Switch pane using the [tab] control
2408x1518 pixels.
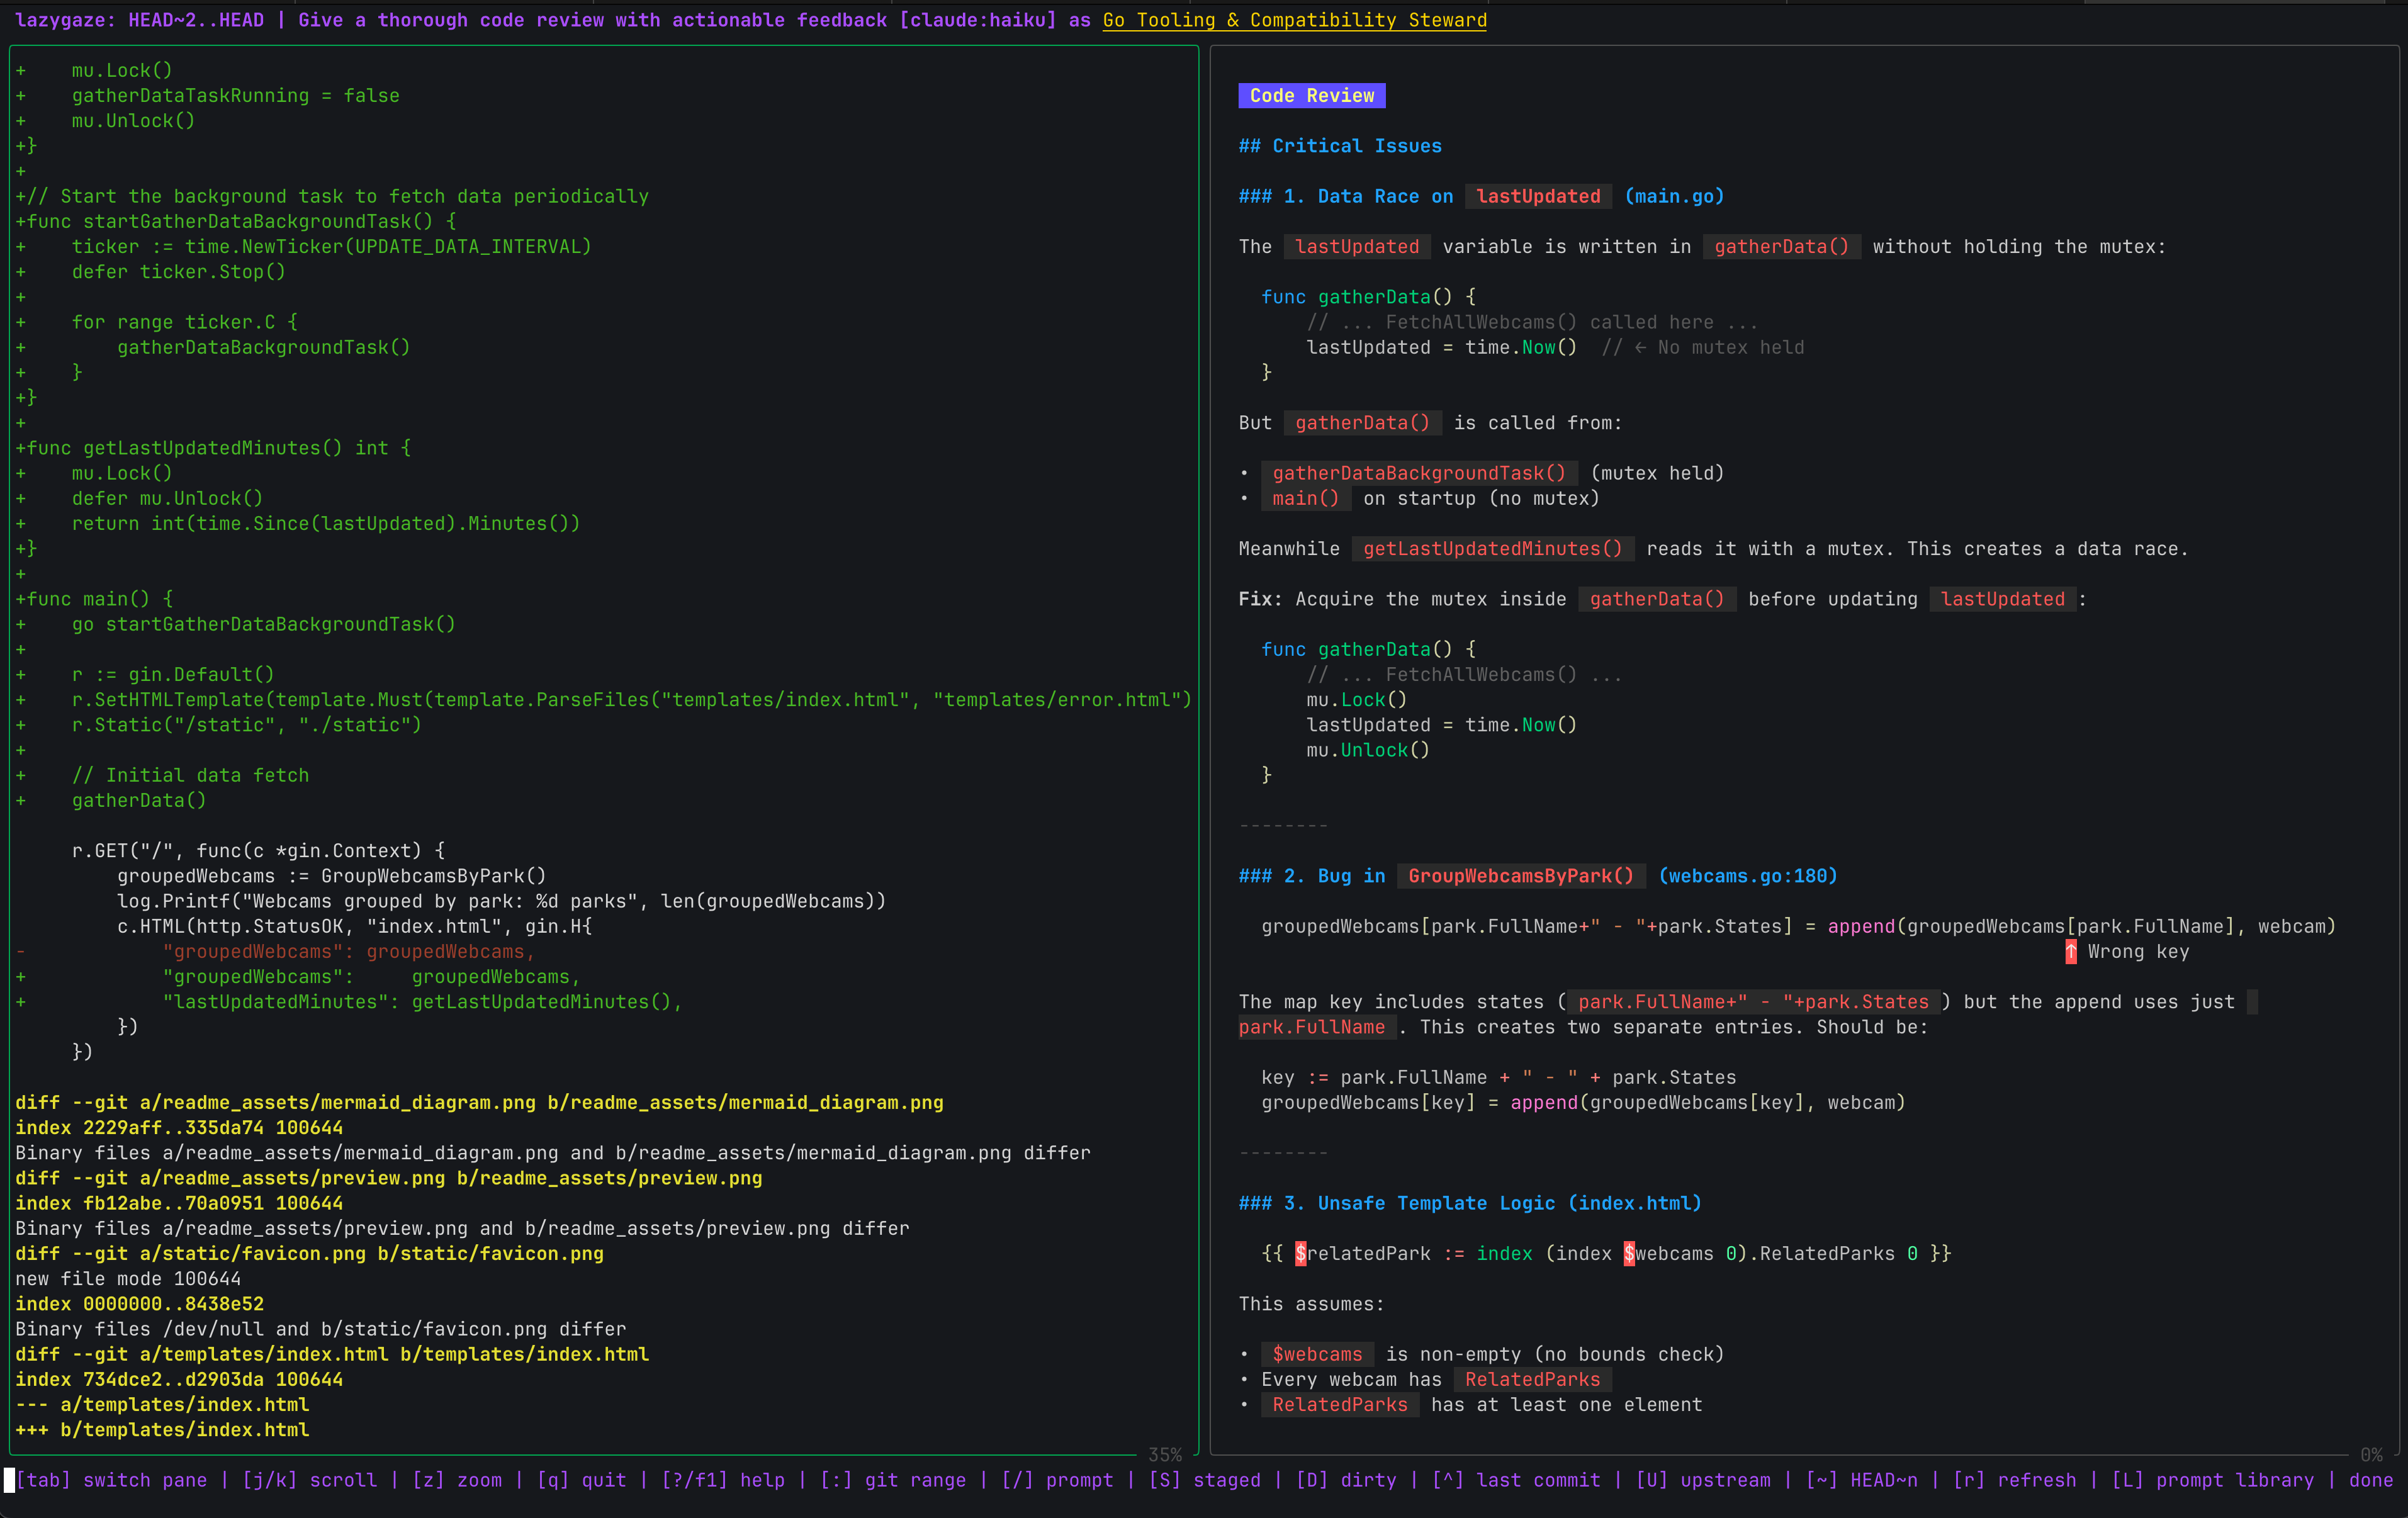click(x=43, y=1481)
